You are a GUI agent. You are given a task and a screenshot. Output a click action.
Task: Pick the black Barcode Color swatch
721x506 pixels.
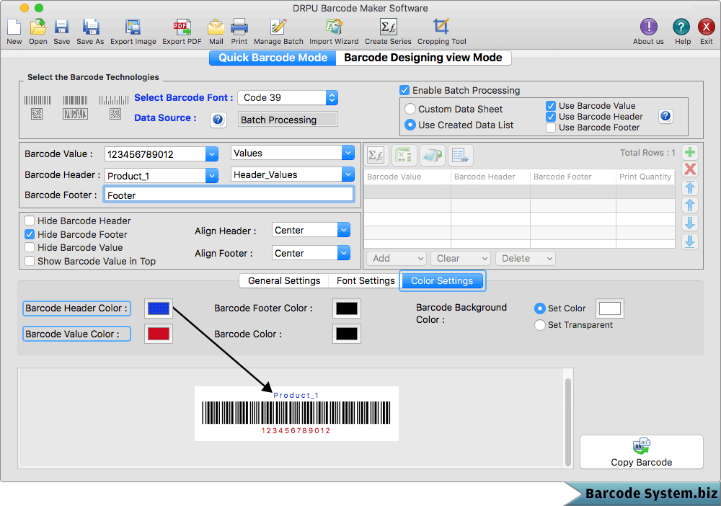pyautogui.click(x=347, y=334)
